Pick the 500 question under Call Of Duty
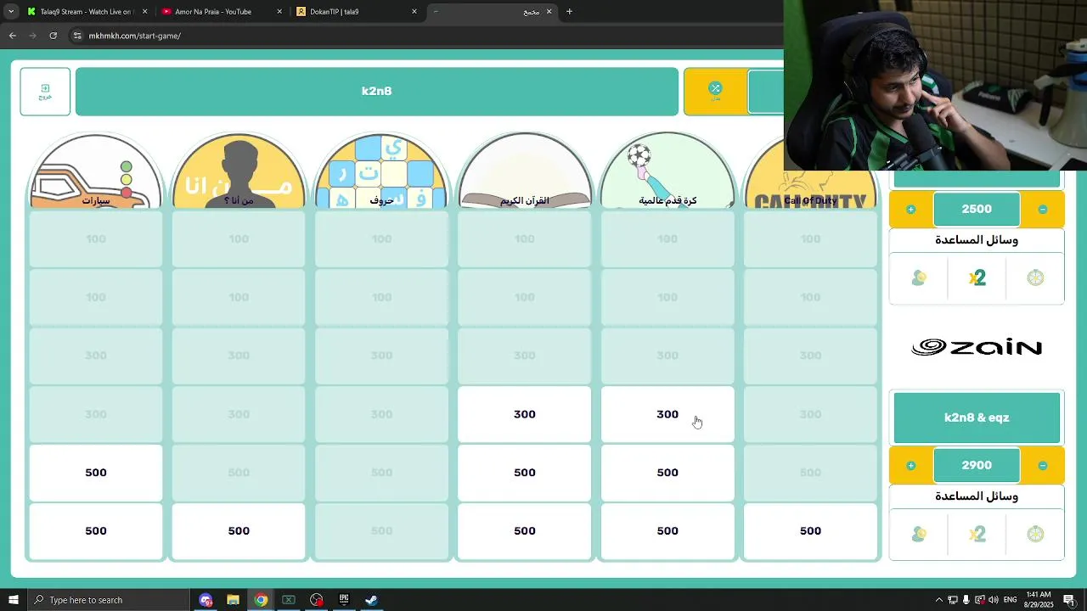Viewport: 1087px width, 611px height. [810, 531]
